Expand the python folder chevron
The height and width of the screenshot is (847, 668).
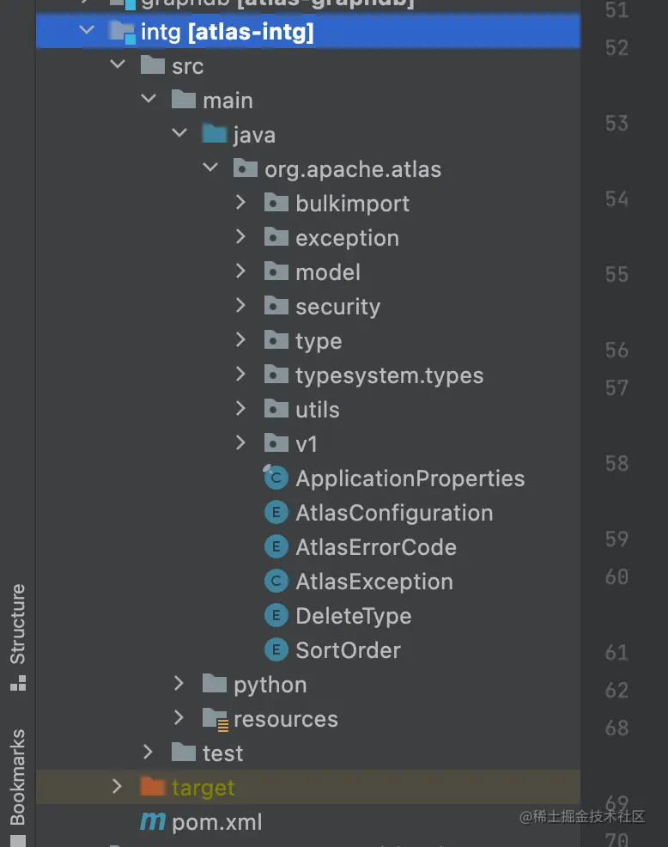(x=179, y=684)
